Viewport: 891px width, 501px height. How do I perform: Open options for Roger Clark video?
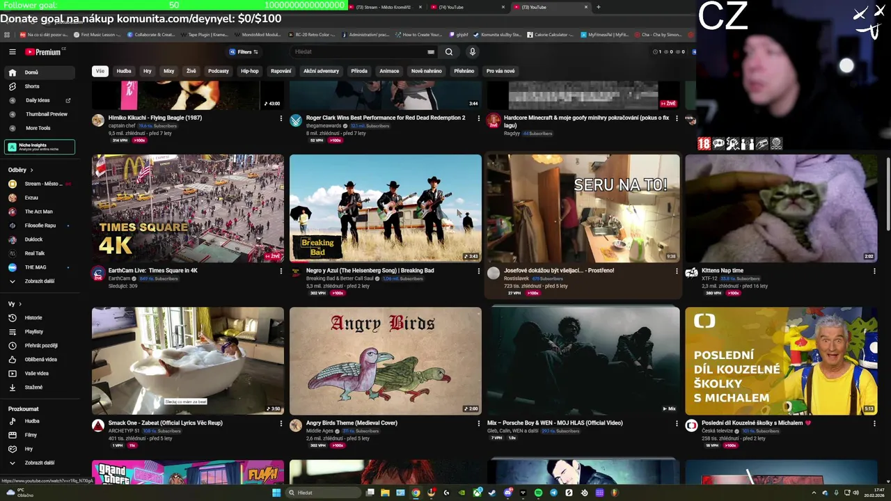pos(479,118)
